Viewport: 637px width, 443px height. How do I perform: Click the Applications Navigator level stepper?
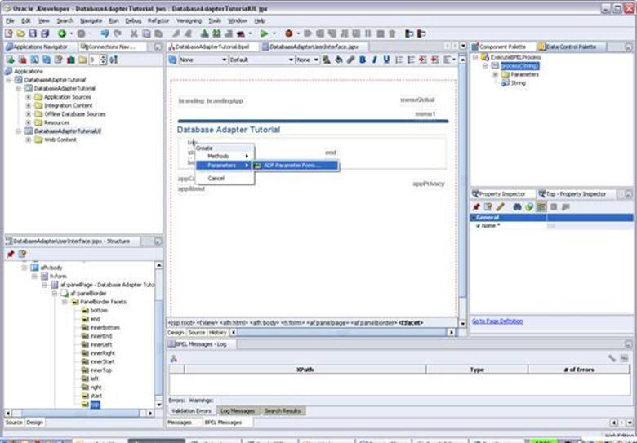click(103, 60)
